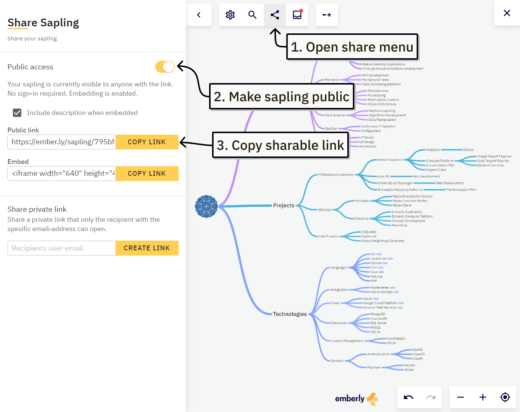Select the Professional Customers node
The width and height of the screenshot is (520, 412).
[x=336, y=175]
